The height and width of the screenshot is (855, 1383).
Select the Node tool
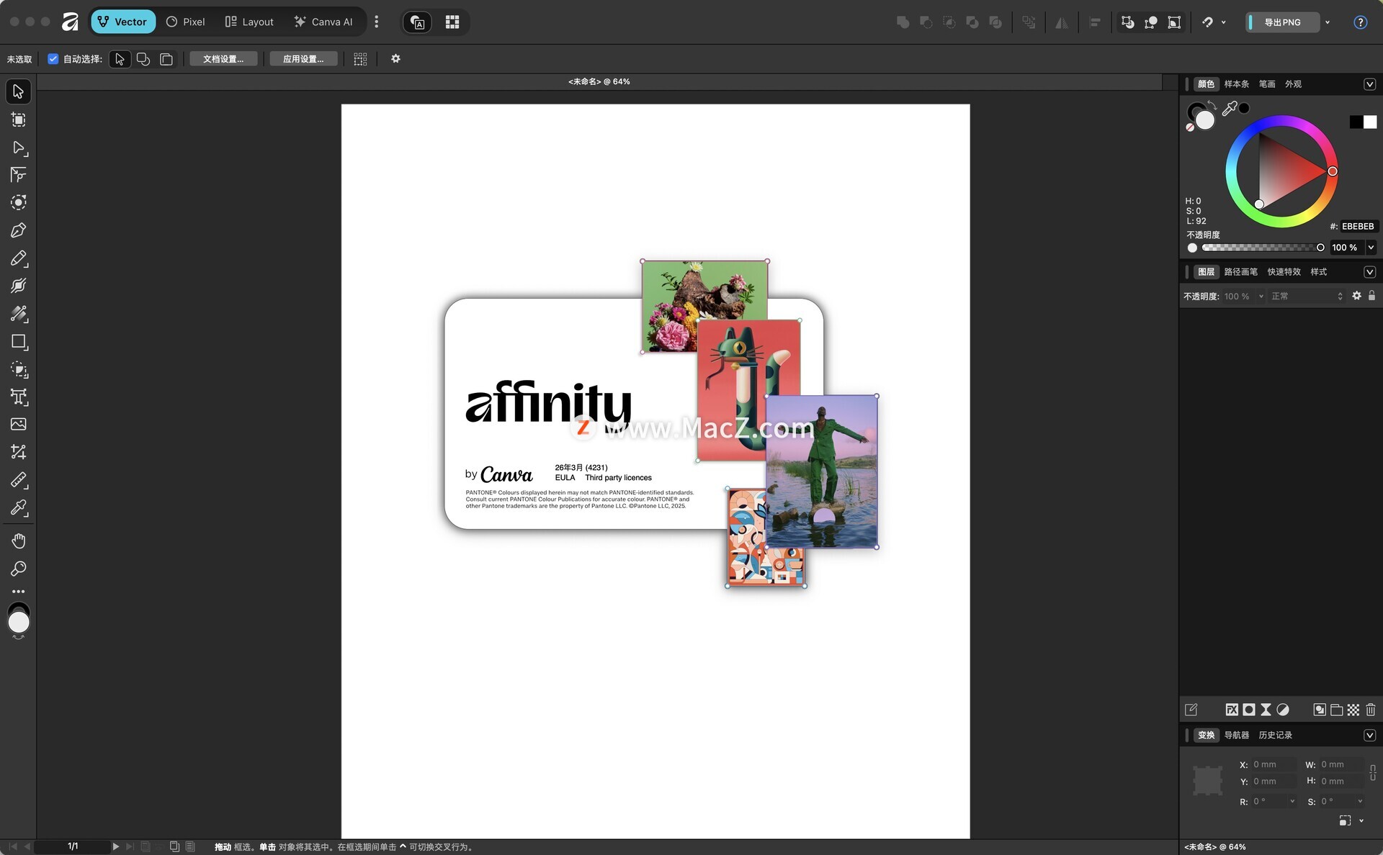(x=19, y=148)
